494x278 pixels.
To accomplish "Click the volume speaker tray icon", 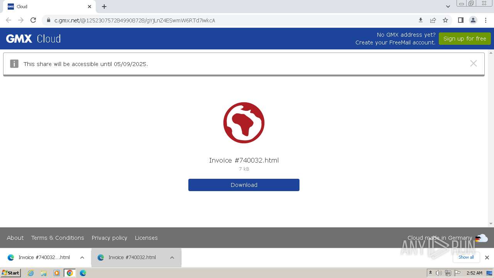I will [439, 273].
